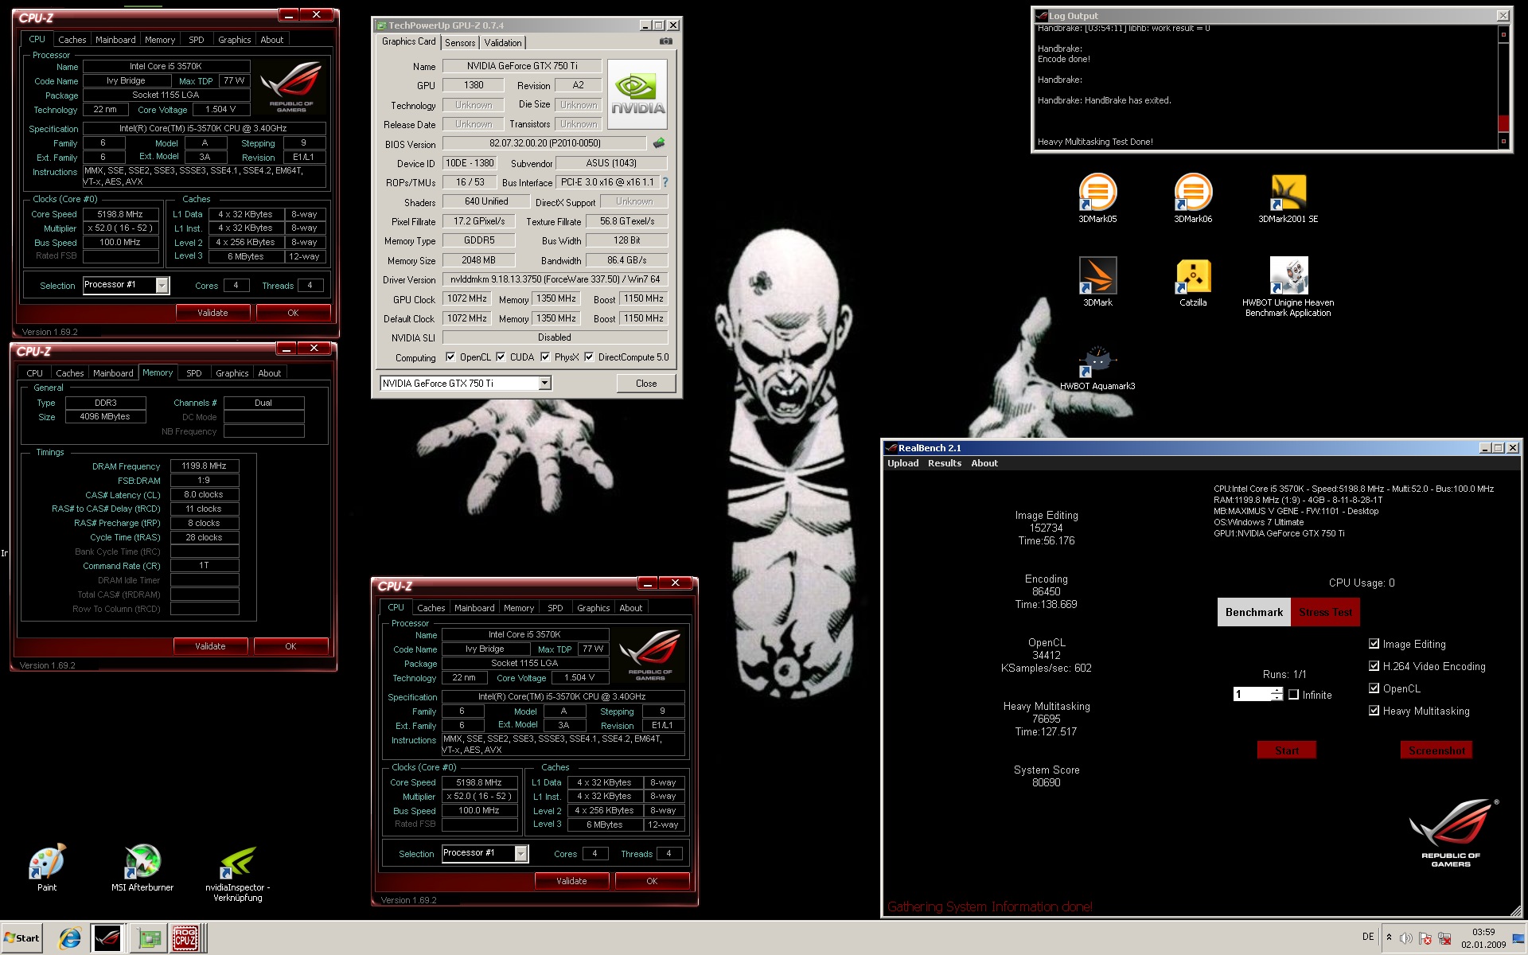1528x955 pixels.
Task: Click the volume speaker tray icon
Action: [1405, 938]
